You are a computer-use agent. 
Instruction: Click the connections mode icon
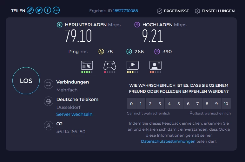click(49, 84)
